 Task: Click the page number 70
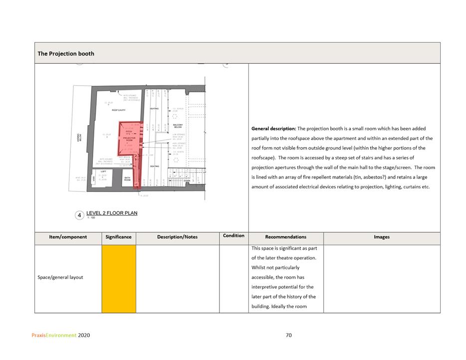pyautogui.click(x=288, y=336)
